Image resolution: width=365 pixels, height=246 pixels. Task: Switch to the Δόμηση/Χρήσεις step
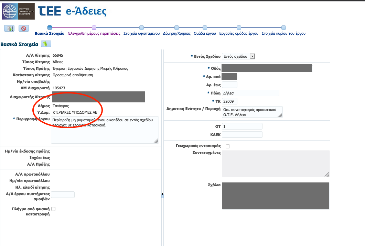click(176, 34)
